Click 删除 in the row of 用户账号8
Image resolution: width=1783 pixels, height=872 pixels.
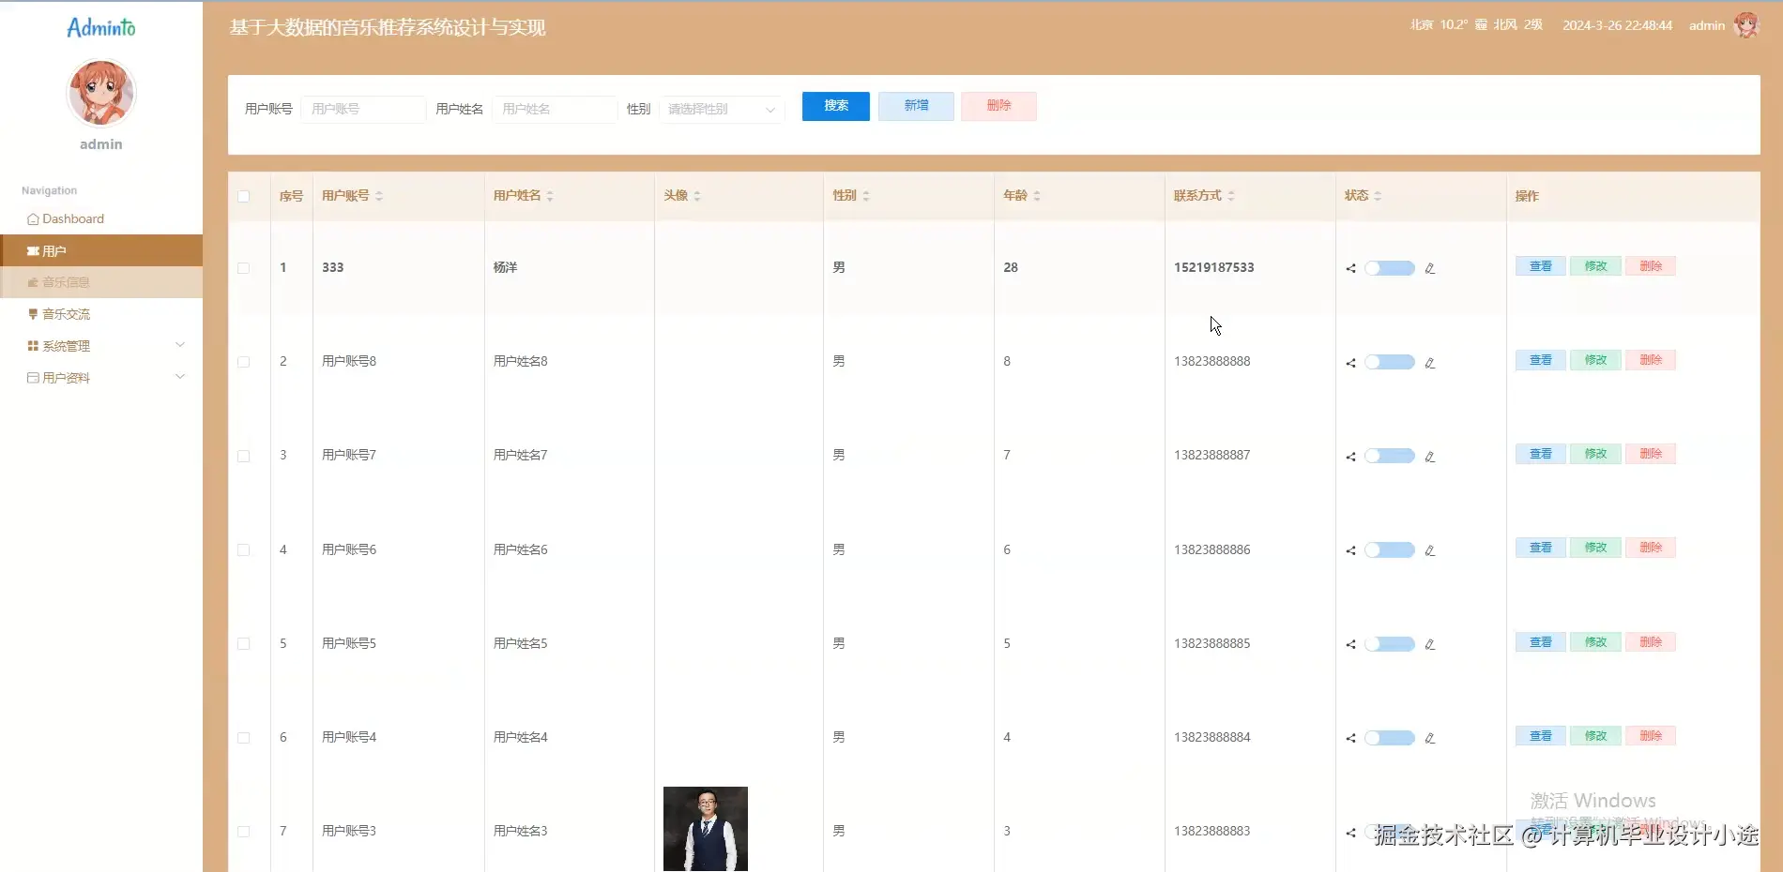[x=1651, y=360]
